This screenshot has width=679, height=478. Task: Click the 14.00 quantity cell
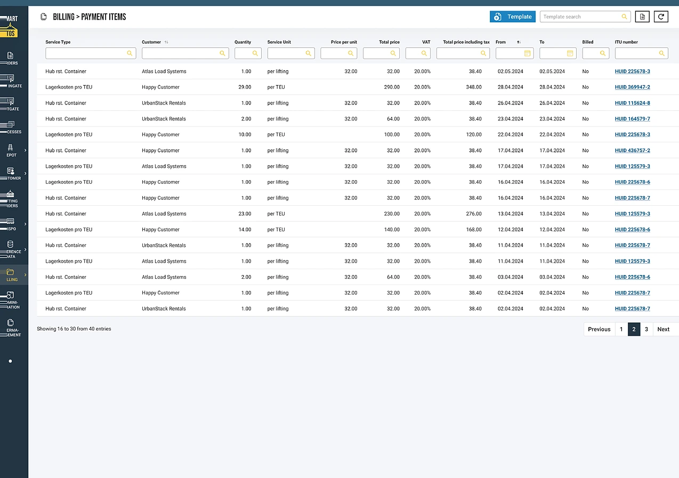point(245,230)
